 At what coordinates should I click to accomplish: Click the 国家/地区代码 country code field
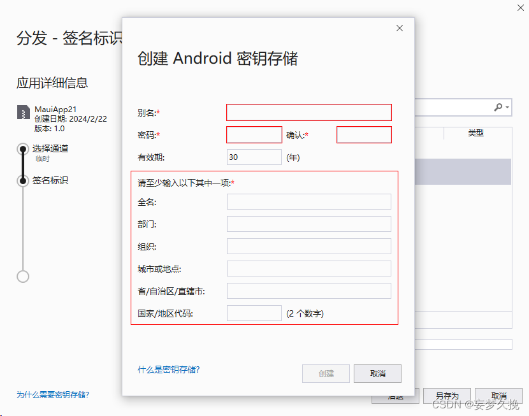pyautogui.click(x=254, y=313)
